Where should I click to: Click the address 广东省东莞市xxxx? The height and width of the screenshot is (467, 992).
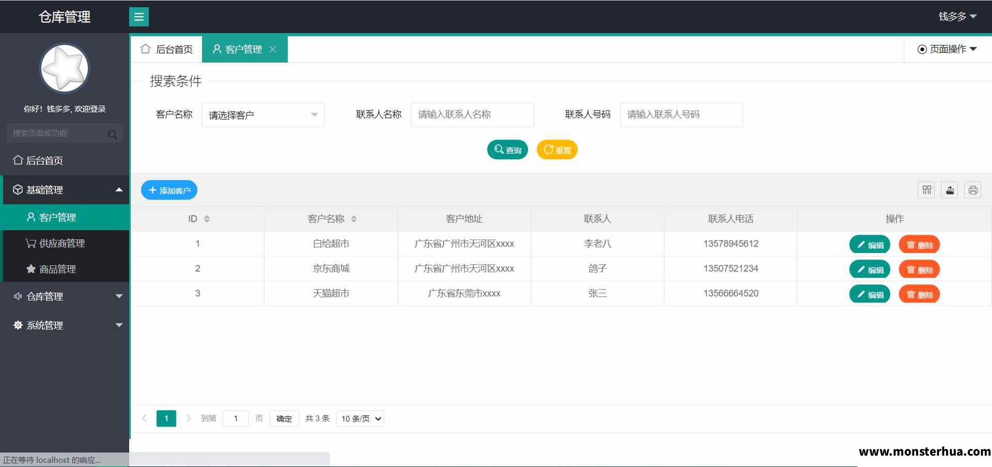[464, 293]
